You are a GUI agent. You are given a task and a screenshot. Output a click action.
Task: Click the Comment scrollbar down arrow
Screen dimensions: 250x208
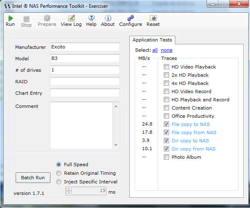click(116, 145)
